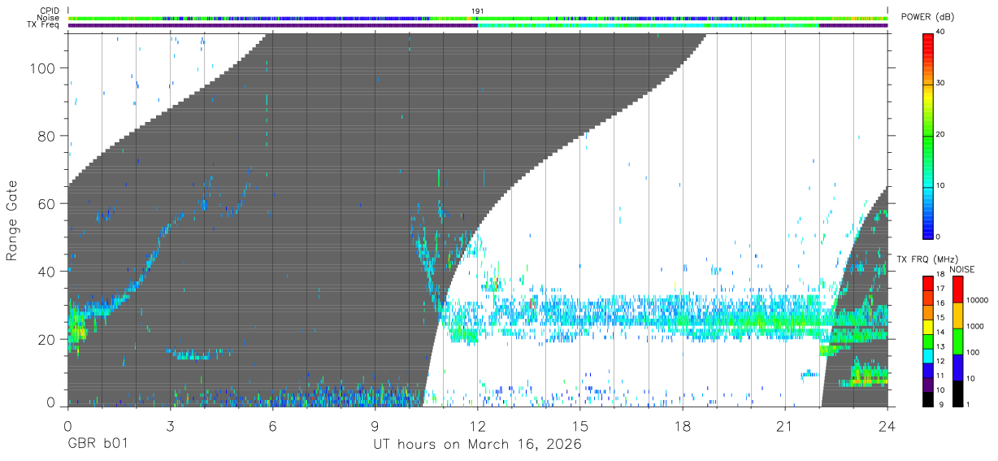998x461 pixels.
Task: Select the 18 label in TX FRQ legend
Action: tap(939, 275)
